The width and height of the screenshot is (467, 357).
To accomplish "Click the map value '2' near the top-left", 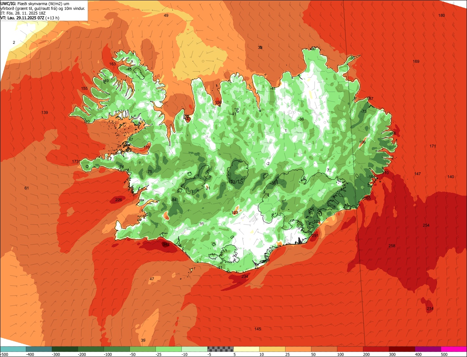I will (x=14, y=43).
